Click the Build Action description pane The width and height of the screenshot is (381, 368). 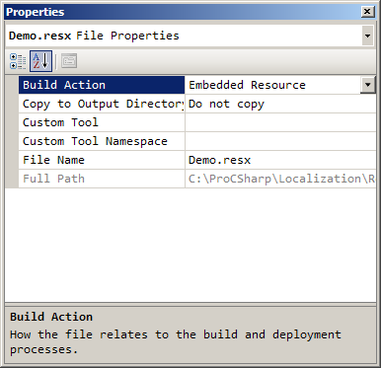coord(190,333)
